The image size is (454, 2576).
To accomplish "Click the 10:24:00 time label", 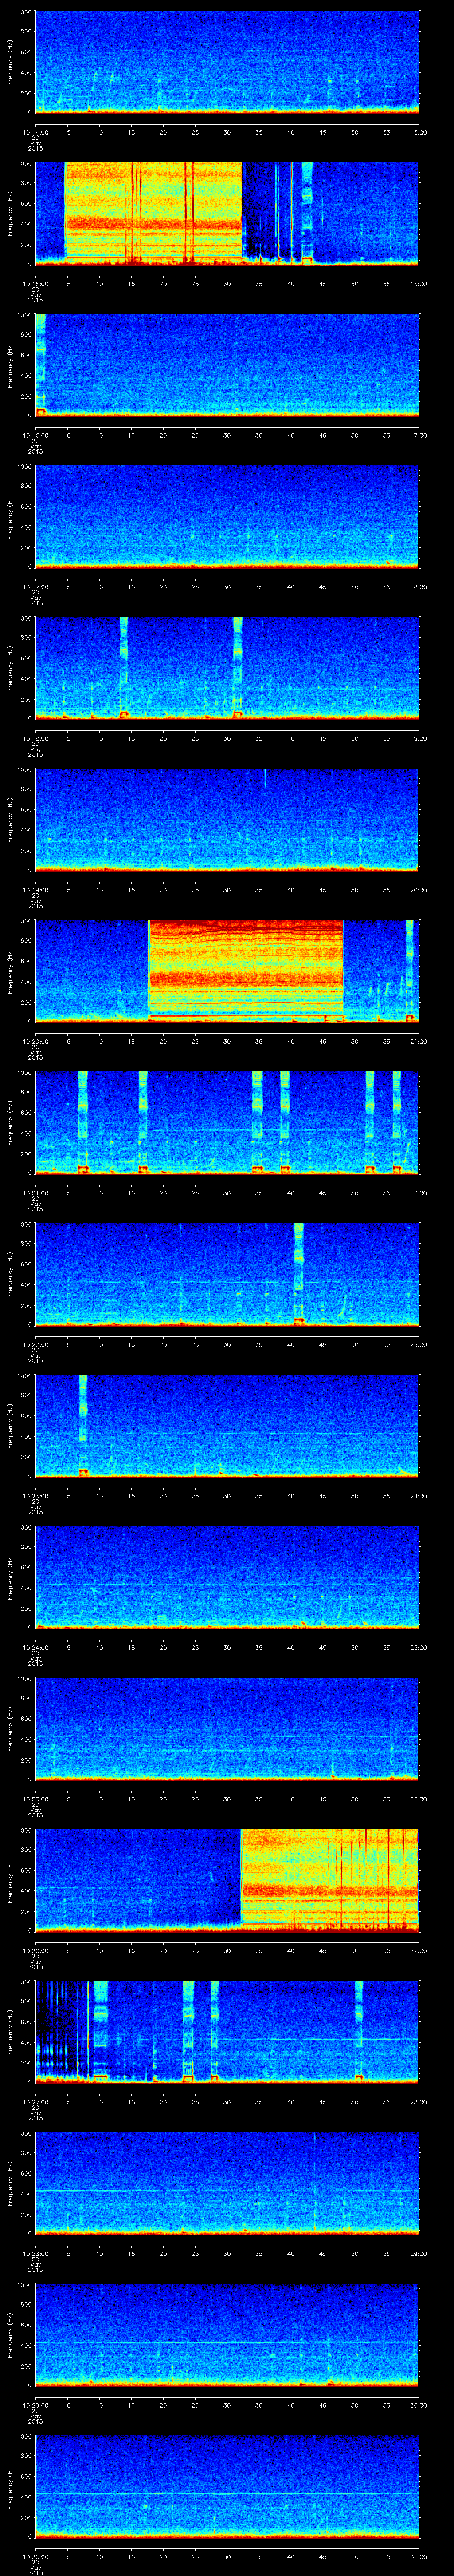I will [x=35, y=1647].
